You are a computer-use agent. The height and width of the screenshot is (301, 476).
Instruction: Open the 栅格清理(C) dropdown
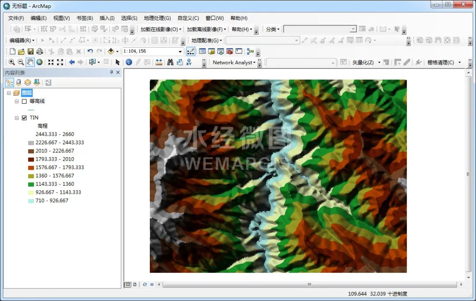pos(444,62)
